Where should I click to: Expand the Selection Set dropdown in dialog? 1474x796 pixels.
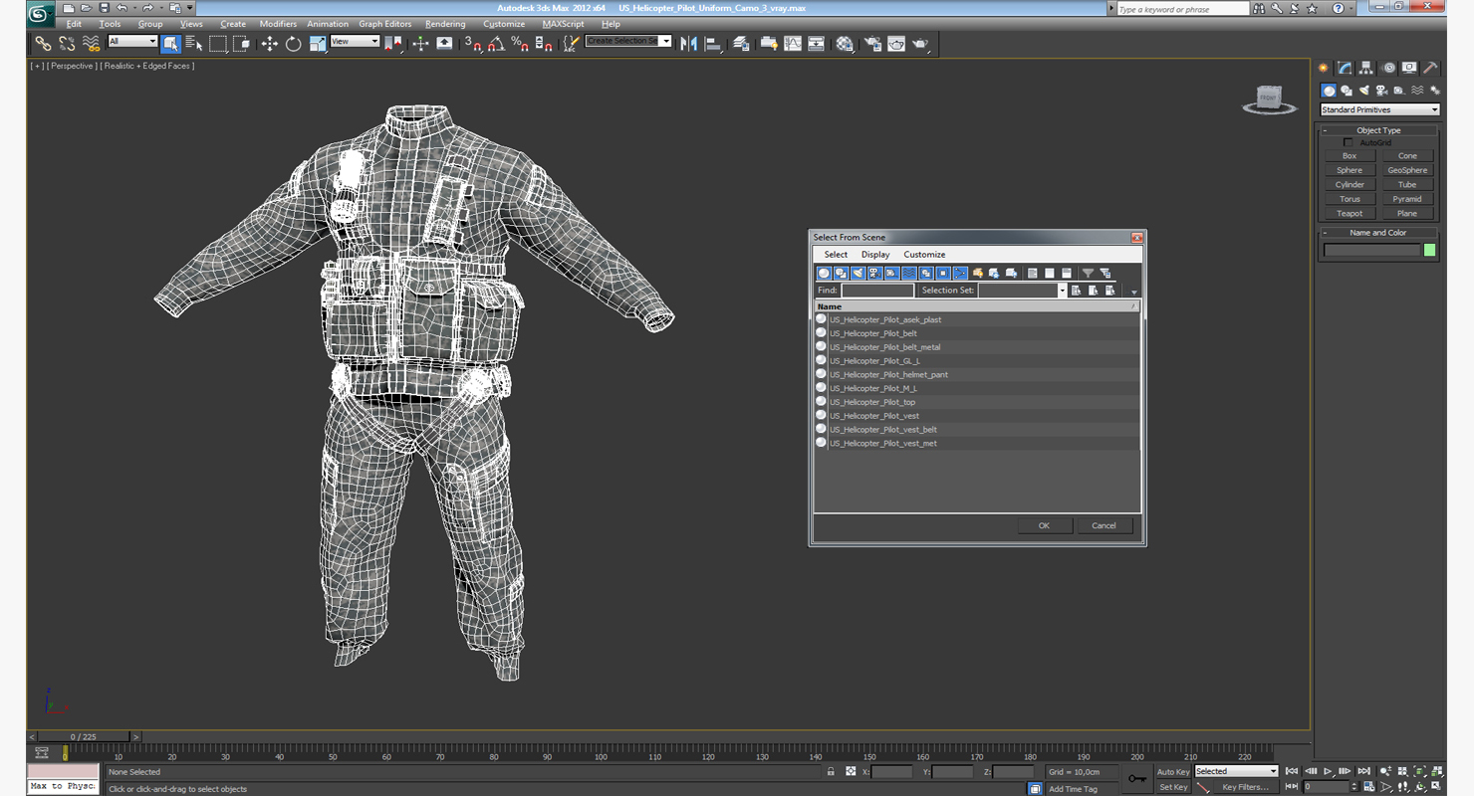coord(1062,291)
